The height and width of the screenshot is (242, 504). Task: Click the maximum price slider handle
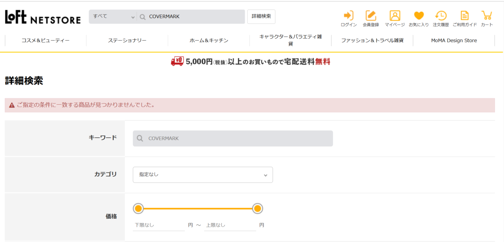(258, 209)
